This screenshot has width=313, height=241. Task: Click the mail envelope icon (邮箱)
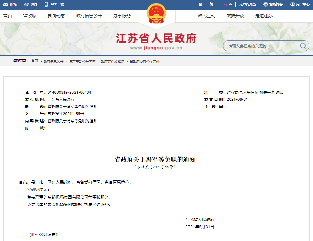tap(6, 4)
